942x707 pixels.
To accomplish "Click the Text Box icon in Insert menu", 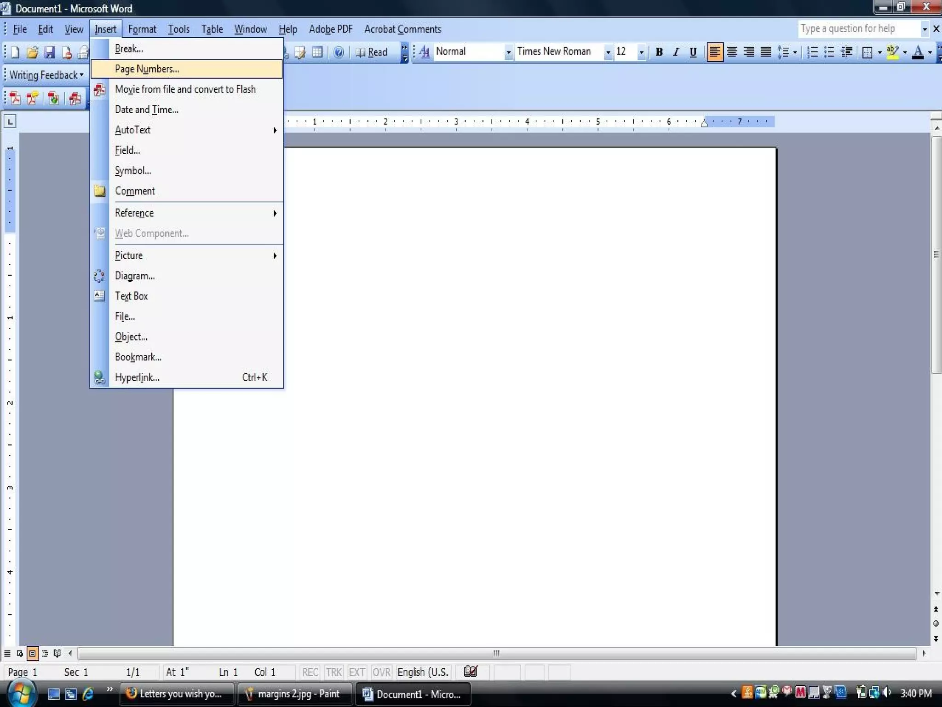I will click(99, 296).
